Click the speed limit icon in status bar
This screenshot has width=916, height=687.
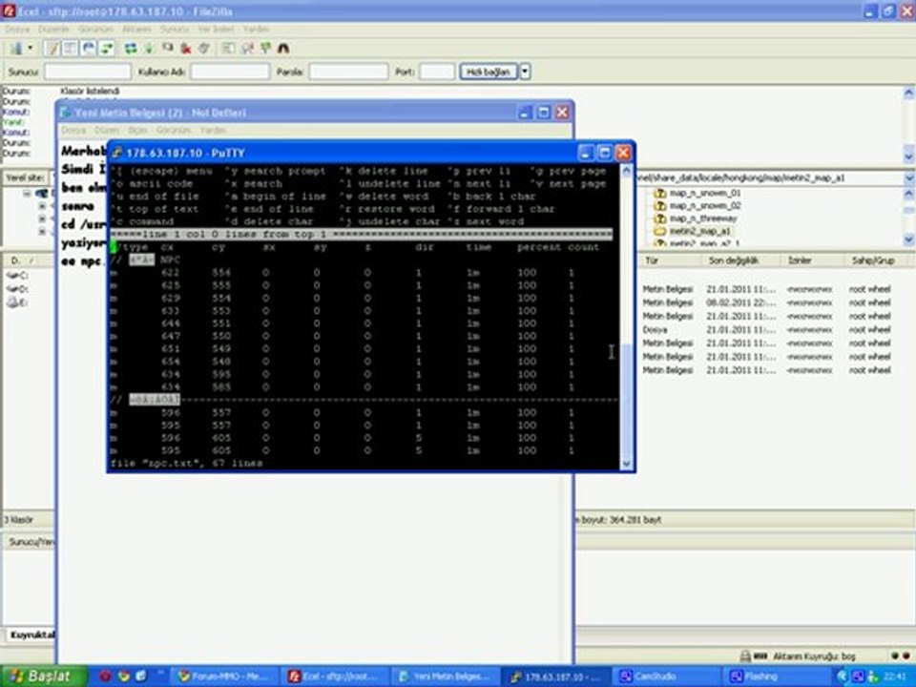tap(760, 656)
